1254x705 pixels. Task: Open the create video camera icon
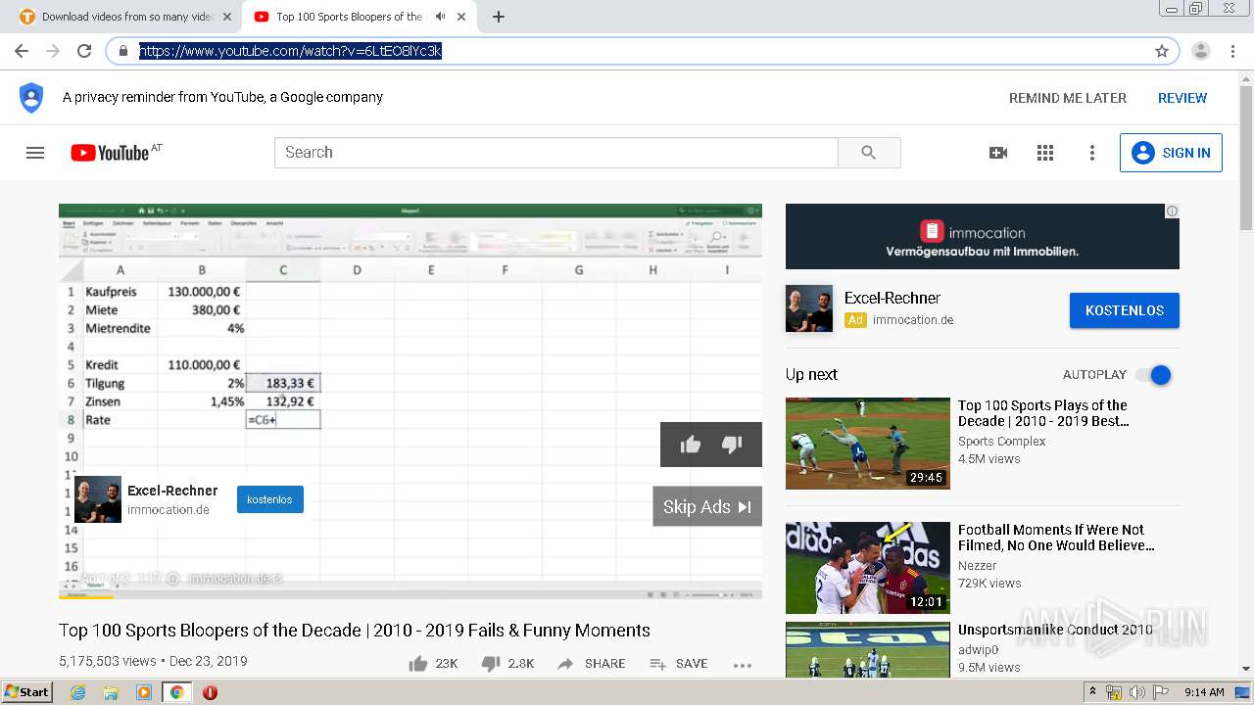pyautogui.click(x=998, y=153)
